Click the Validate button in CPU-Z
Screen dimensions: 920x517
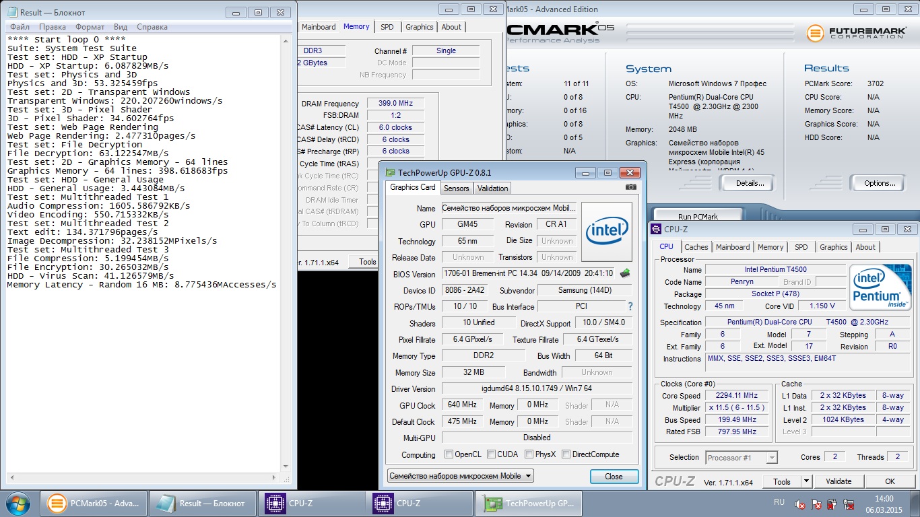click(839, 481)
